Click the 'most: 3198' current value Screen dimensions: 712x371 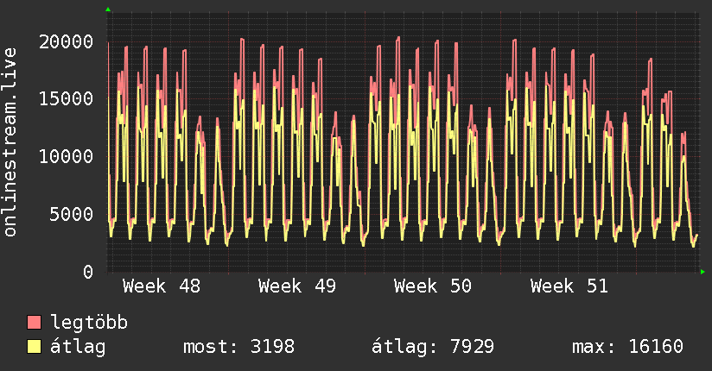(x=238, y=347)
